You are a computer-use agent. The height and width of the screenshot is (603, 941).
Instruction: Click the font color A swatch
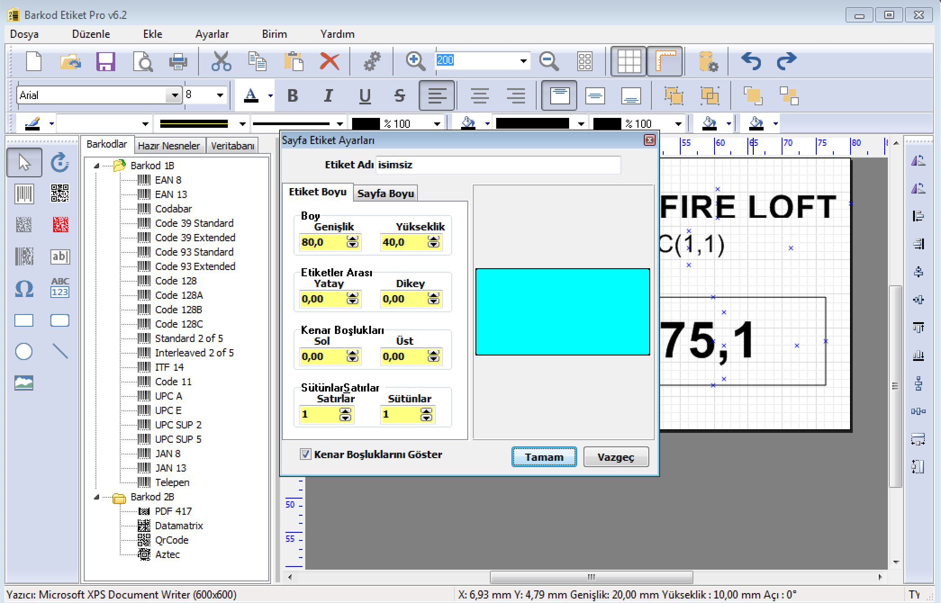coord(251,95)
